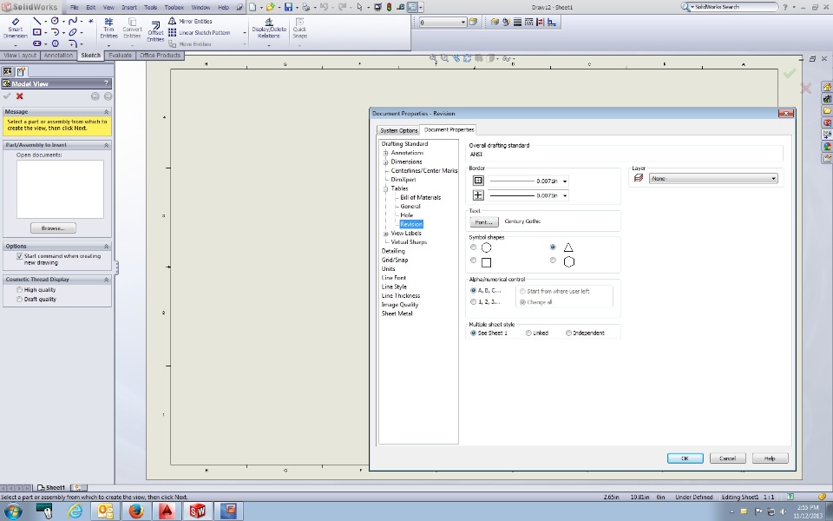
Task: Select the hexagon symbol shape option
Action: point(553,260)
